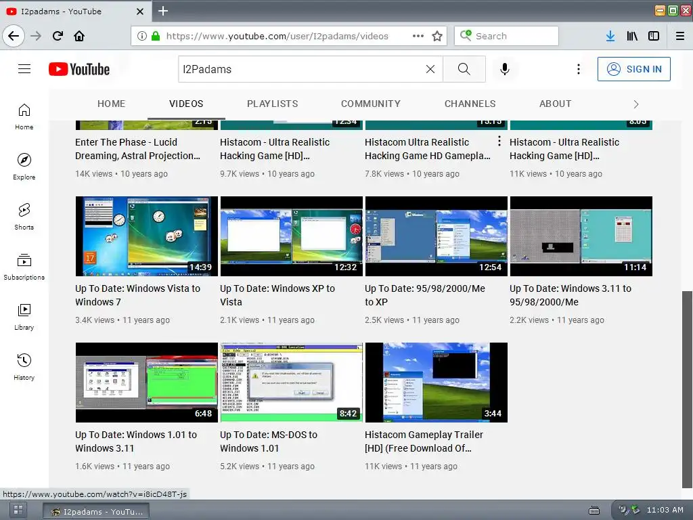Open Shorts in YouTube sidebar
Viewport: 693px width, 520px height.
[x=24, y=216]
